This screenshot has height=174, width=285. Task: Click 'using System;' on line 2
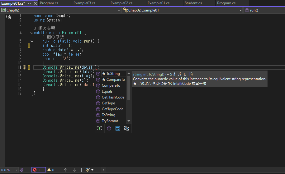[x=48, y=20]
